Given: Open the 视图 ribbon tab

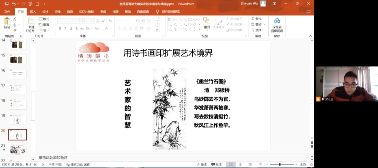Looking at the screenshot, I should 115,12.
